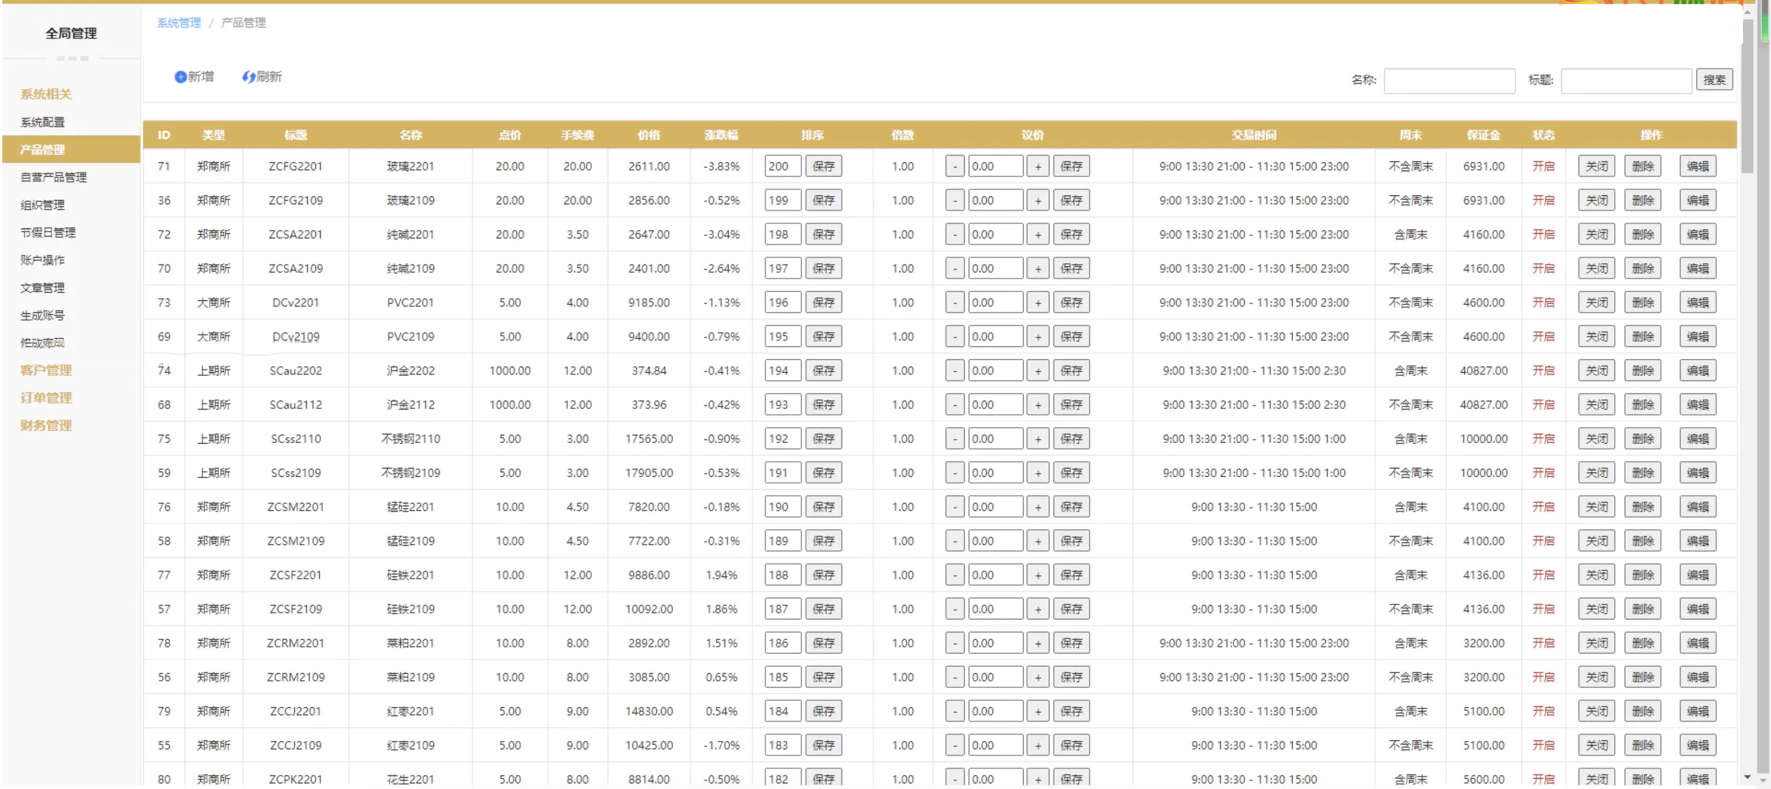Expand 订单管理 sidebar section
1771x789 pixels.
[46, 398]
